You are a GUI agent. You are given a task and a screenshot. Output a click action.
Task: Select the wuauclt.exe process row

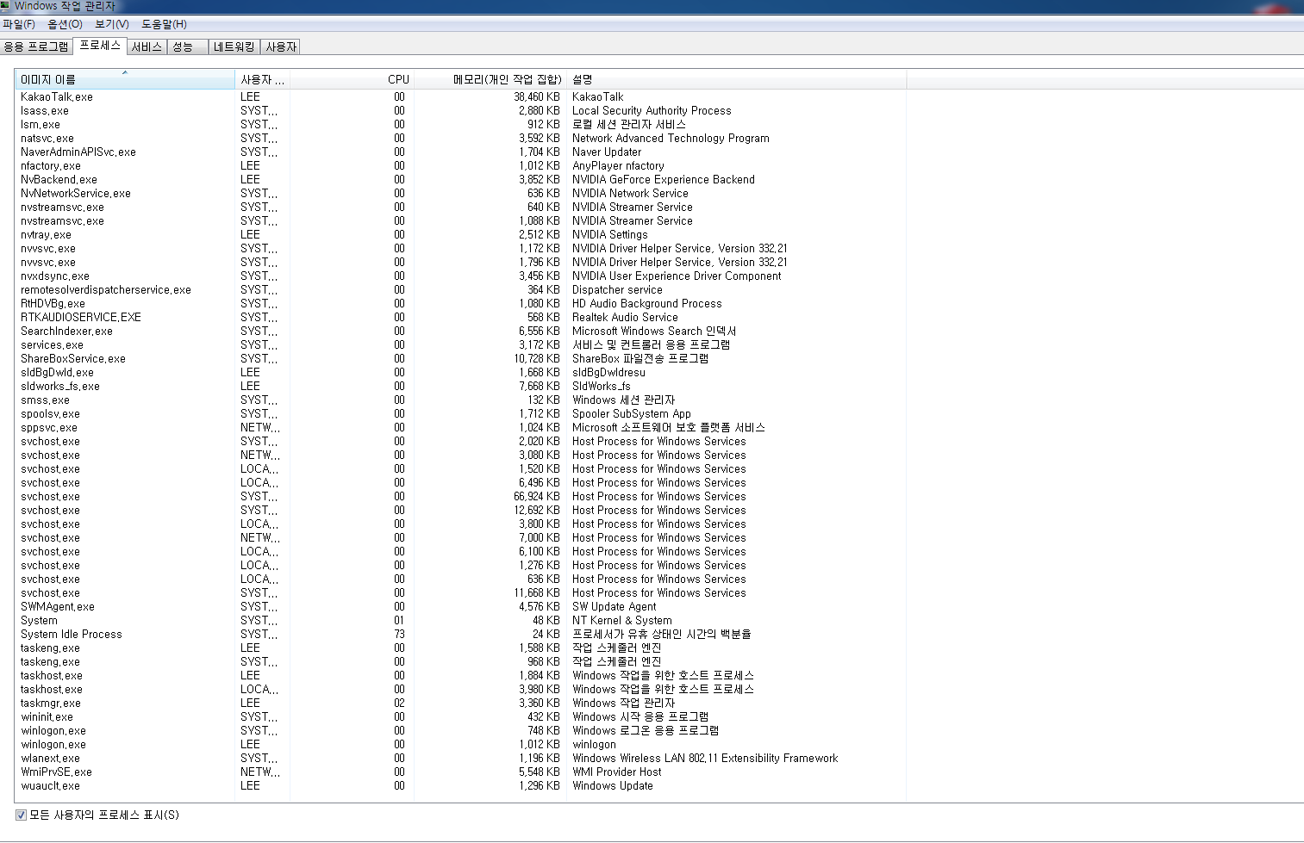tap(50, 786)
